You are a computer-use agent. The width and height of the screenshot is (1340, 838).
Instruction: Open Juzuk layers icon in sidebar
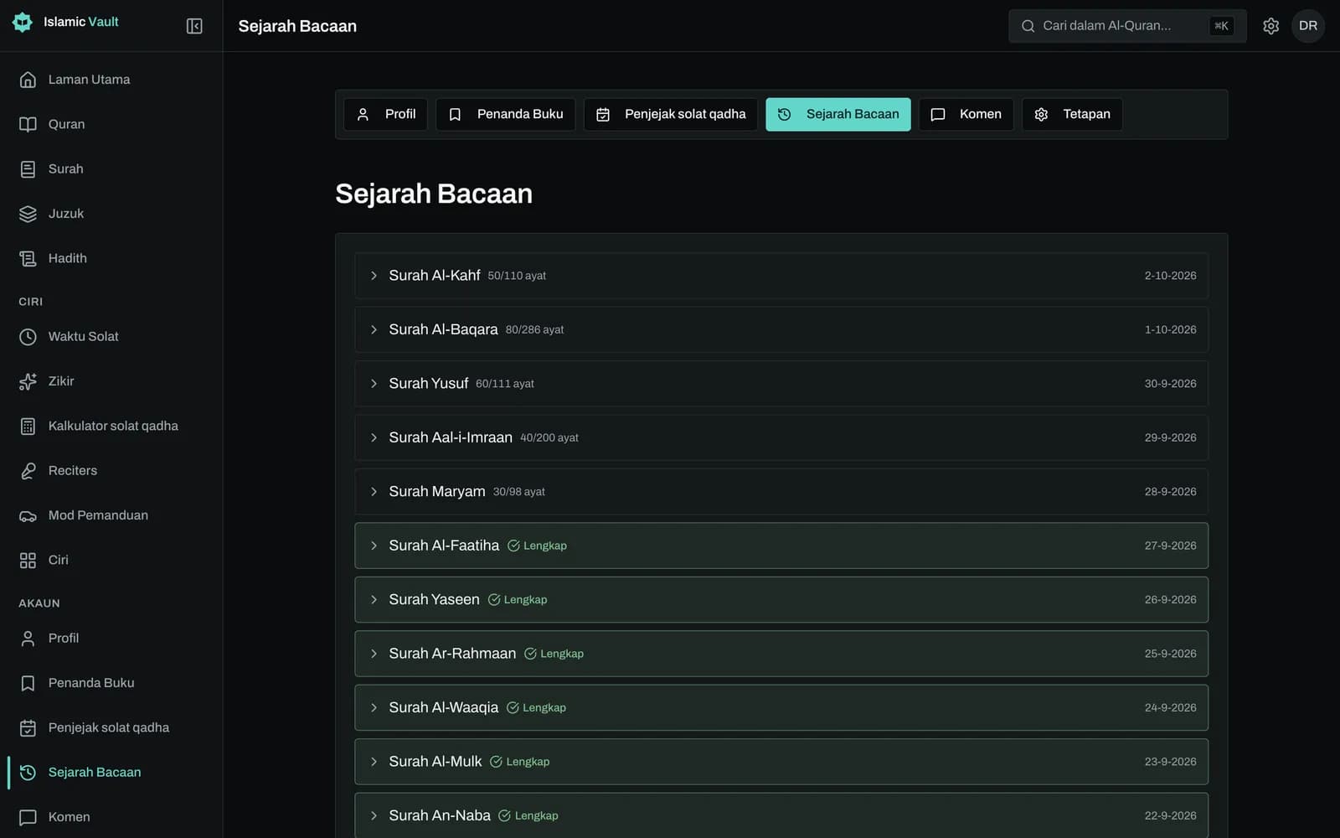[28, 214]
